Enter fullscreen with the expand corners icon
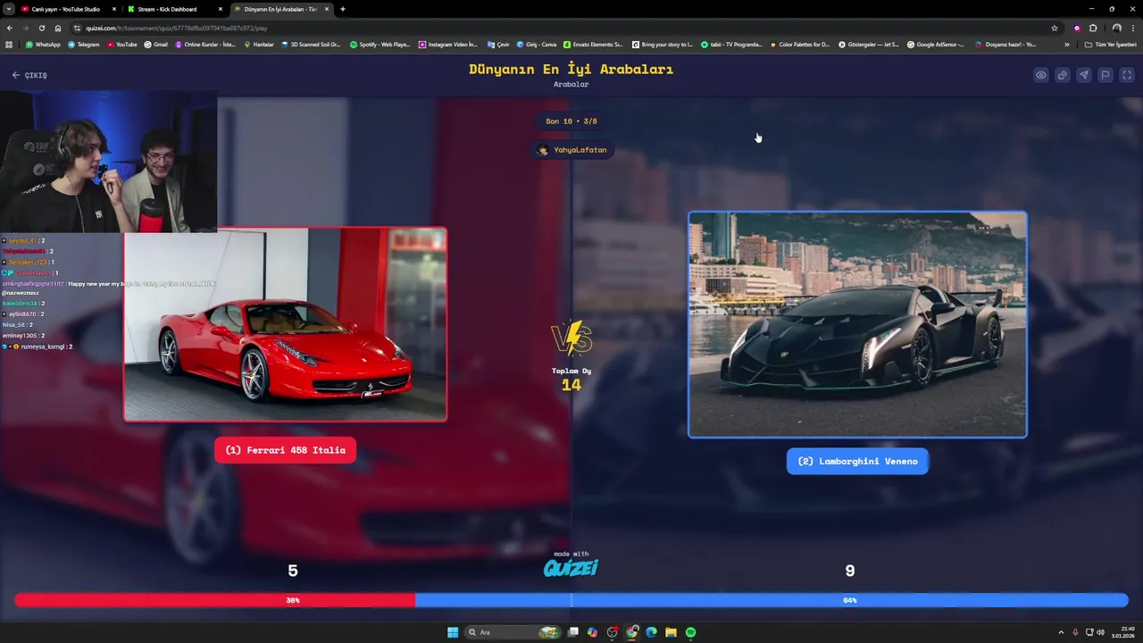 coord(1127,75)
